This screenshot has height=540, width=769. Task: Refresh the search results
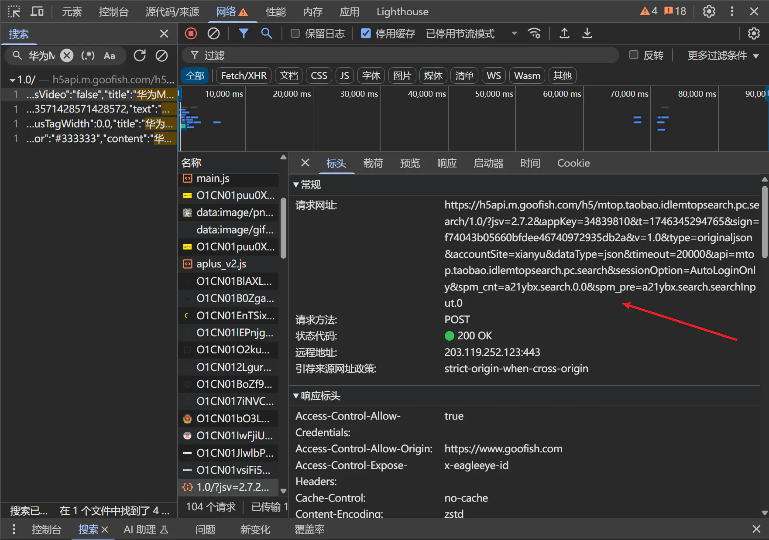(x=140, y=55)
